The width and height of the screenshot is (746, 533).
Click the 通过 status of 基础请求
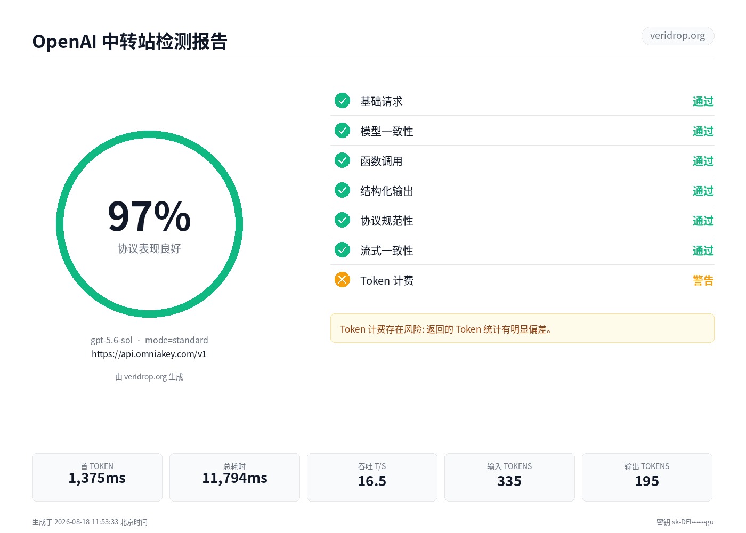click(703, 101)
